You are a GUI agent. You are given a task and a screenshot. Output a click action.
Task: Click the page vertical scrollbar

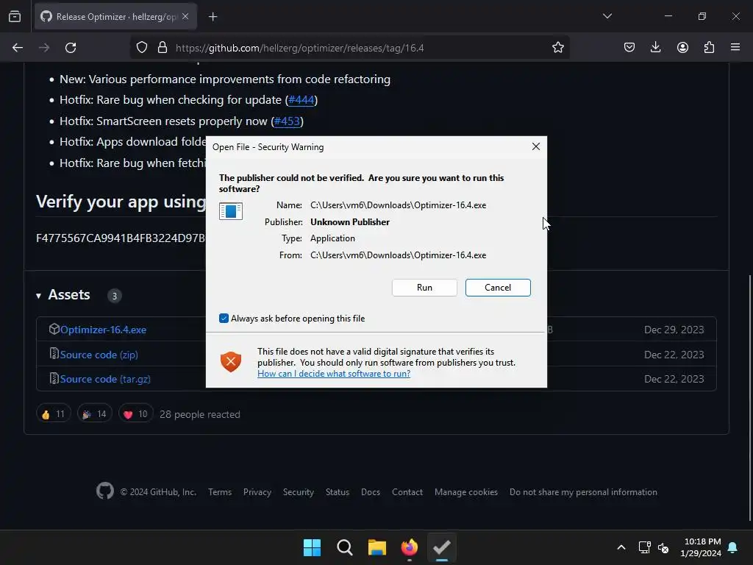click(x=749, y=398)
